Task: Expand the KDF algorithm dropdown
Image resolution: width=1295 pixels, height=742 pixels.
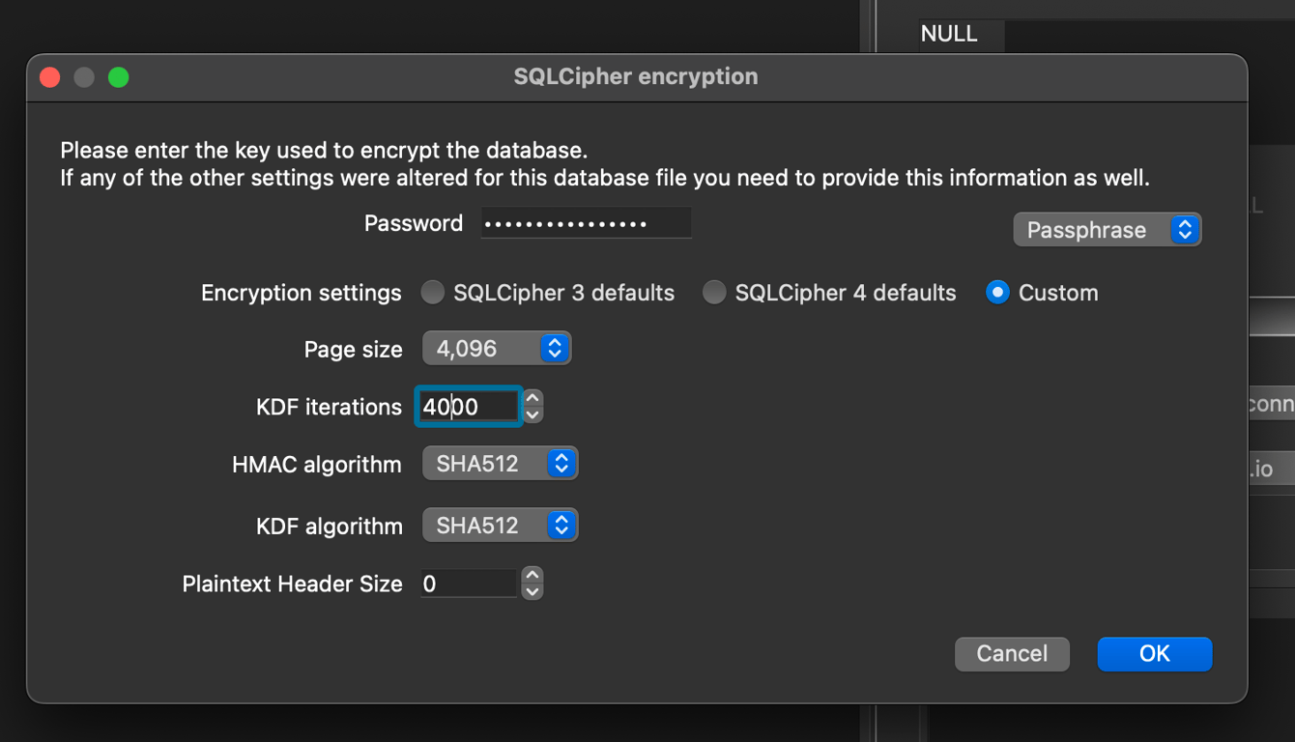Action: (500, 526)
